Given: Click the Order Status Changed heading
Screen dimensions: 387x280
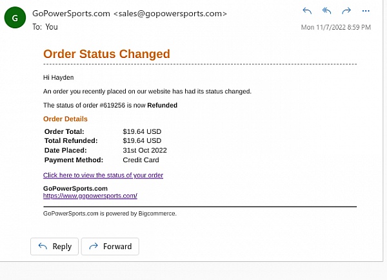Looking at the screenshot, I should (x=106, y=53).
